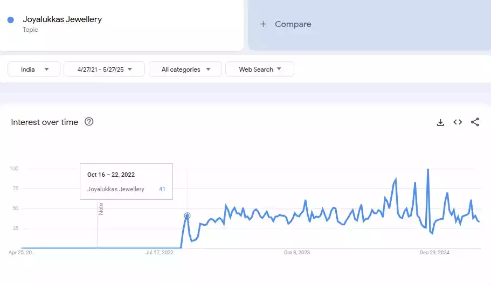Image resolution: width=491 pixels, height=285 pixels.
Task: Click the tooltip value 41
Action: pos(162,189)
